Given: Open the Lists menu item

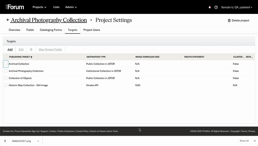Looking at the screenshot, I should click(x=56, y=7).
